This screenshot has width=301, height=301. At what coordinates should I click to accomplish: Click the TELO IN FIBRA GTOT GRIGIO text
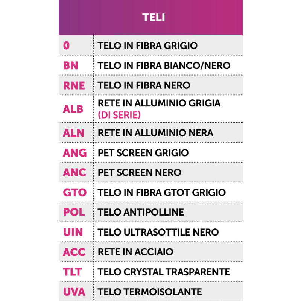coord(162,193)
